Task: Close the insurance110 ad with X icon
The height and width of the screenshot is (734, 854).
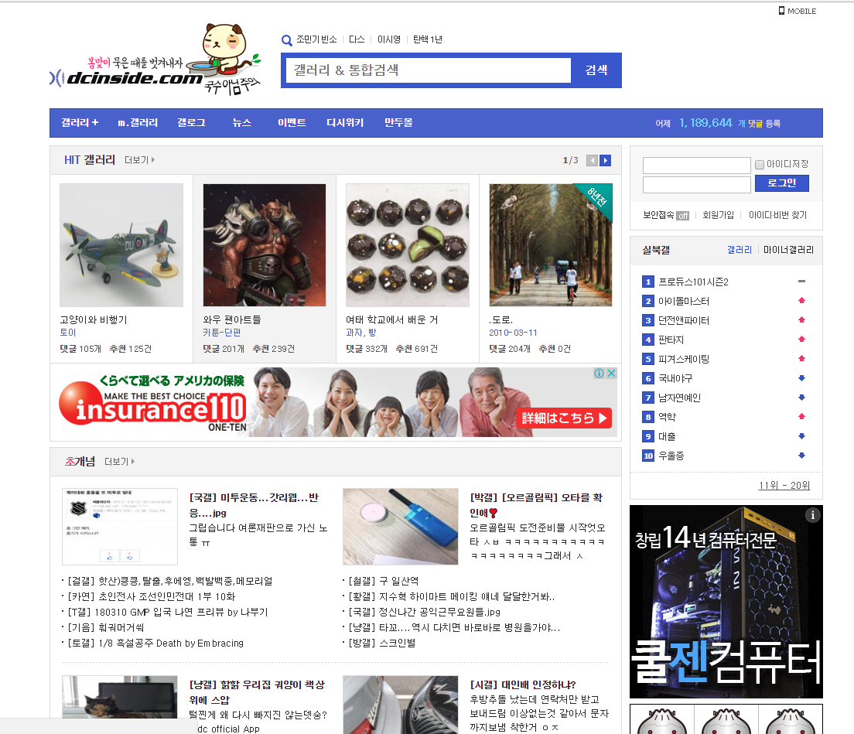Action: 611,374
